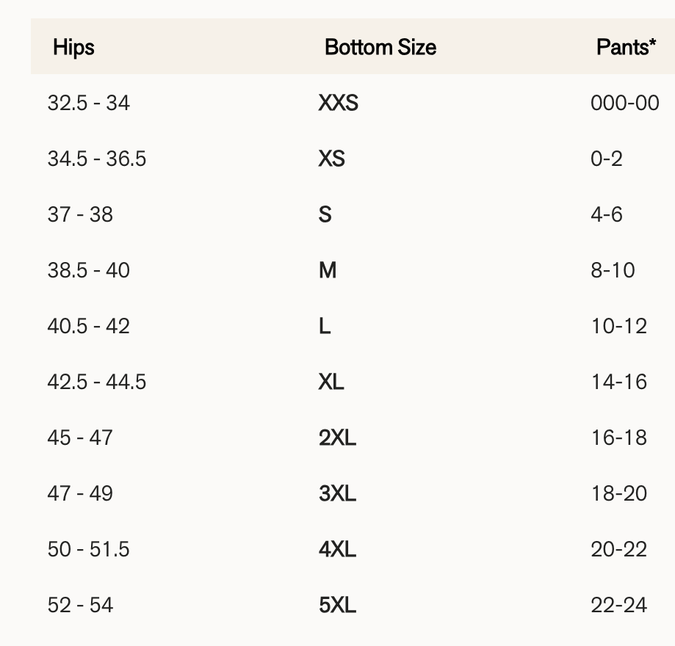
Task: Click the S bottom size label
Action: (x=325, y=214)
